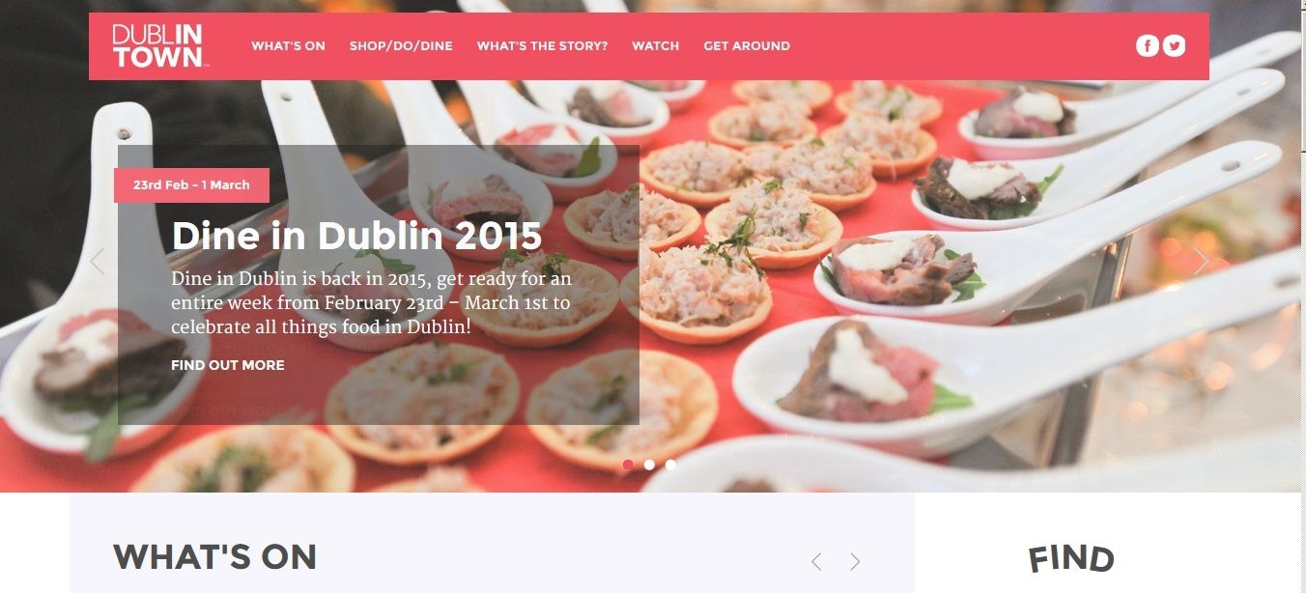
Task: Open What's The Story? menu item
Action: point(542,45)
